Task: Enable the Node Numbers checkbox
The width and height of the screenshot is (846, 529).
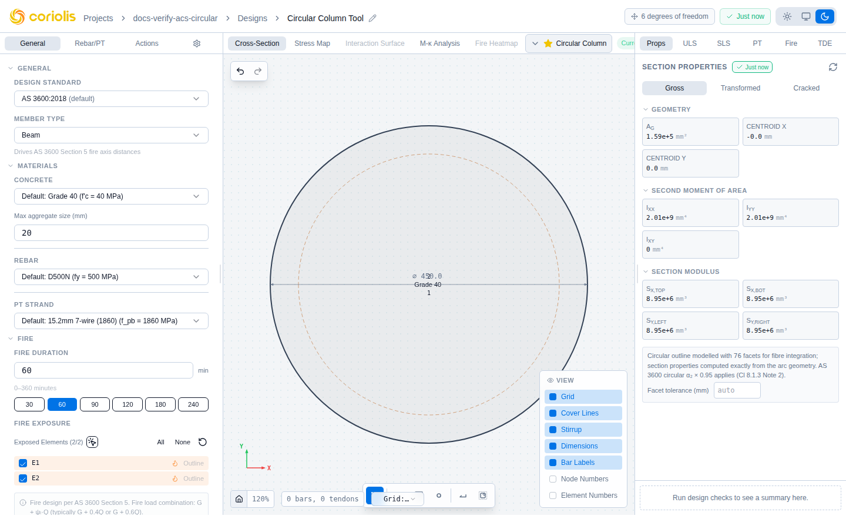Action: click(553, 479)
